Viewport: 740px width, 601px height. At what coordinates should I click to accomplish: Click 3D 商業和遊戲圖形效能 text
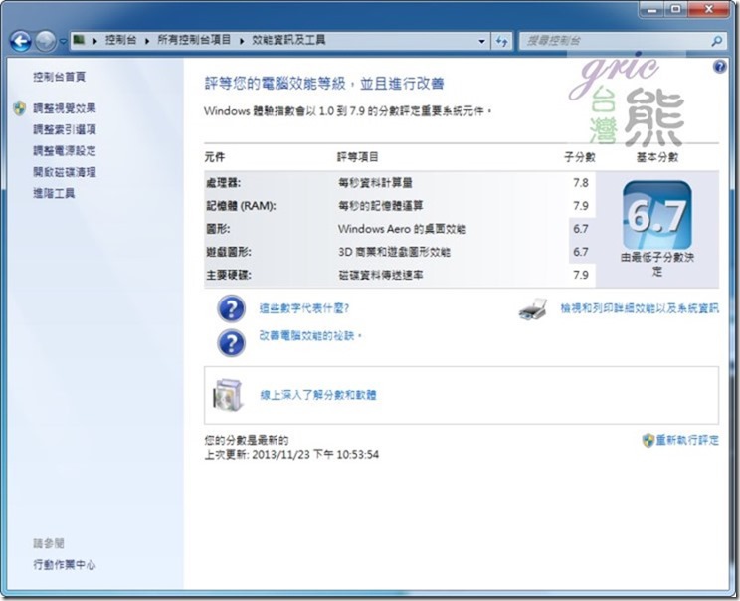394,252
